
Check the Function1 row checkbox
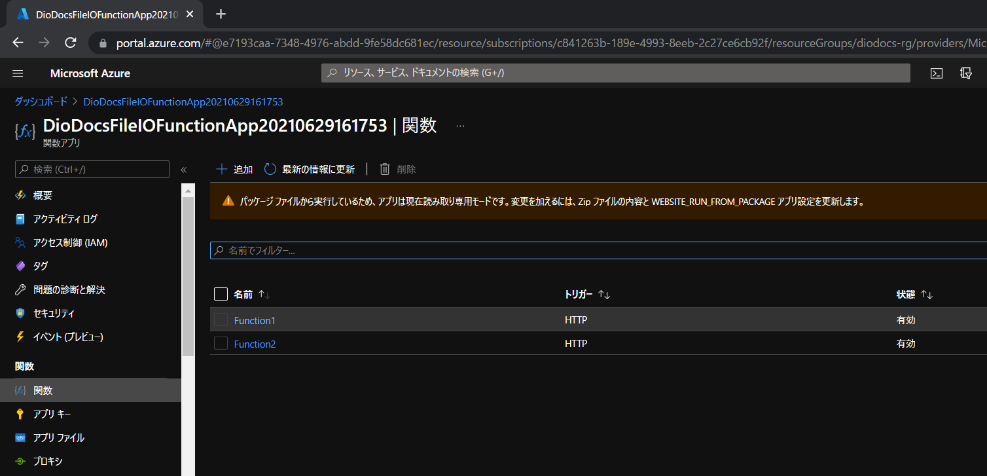221,320
